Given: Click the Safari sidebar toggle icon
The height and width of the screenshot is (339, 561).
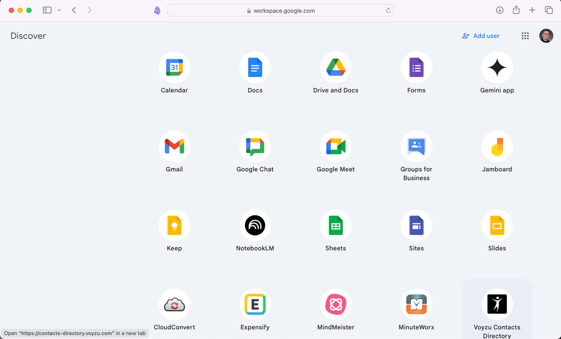Looking at the screenshot, I should pyautogui.click(x=47, y=10).
